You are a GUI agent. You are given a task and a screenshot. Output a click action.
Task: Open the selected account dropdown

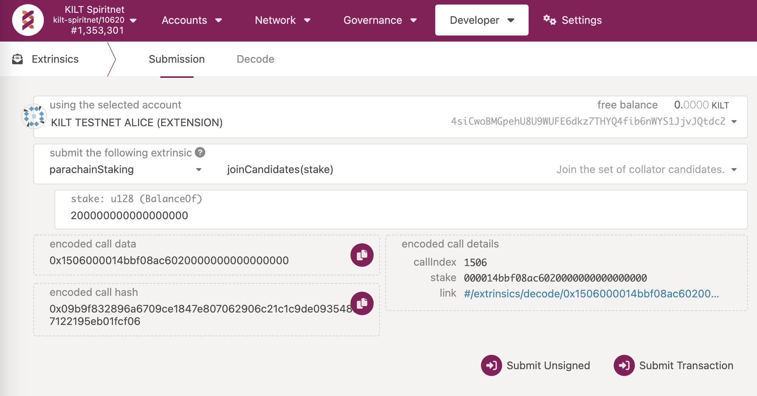click(x=734, y=122)
